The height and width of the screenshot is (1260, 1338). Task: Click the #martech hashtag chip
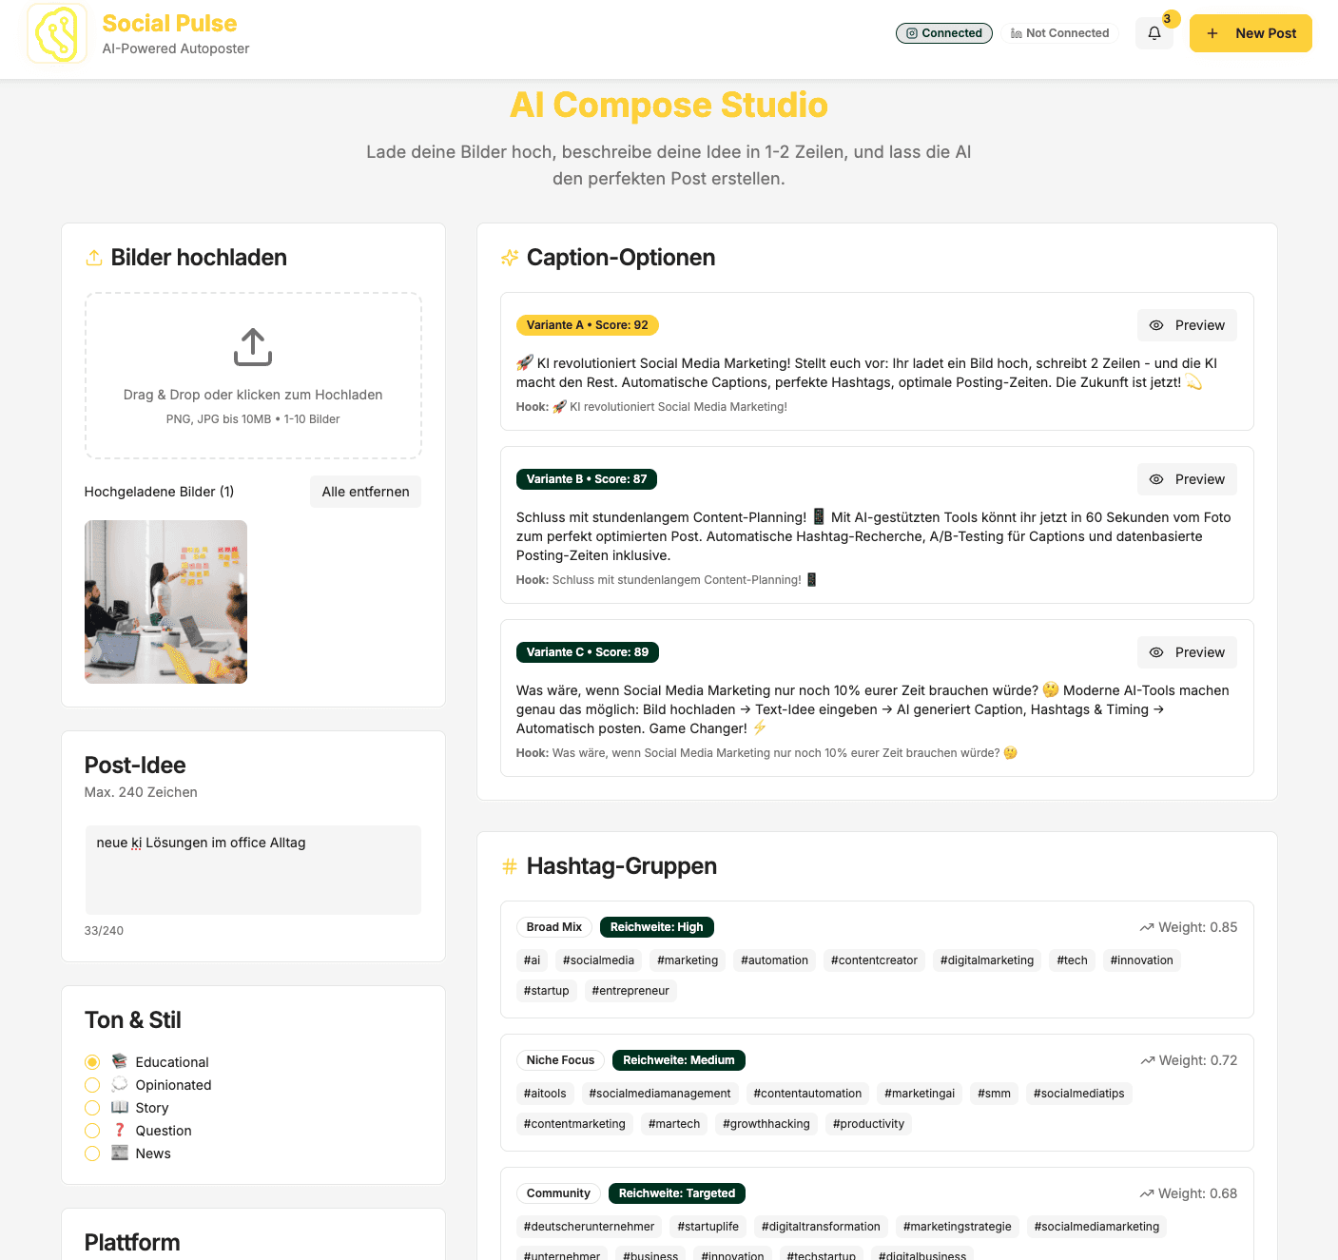point(674,1124)
